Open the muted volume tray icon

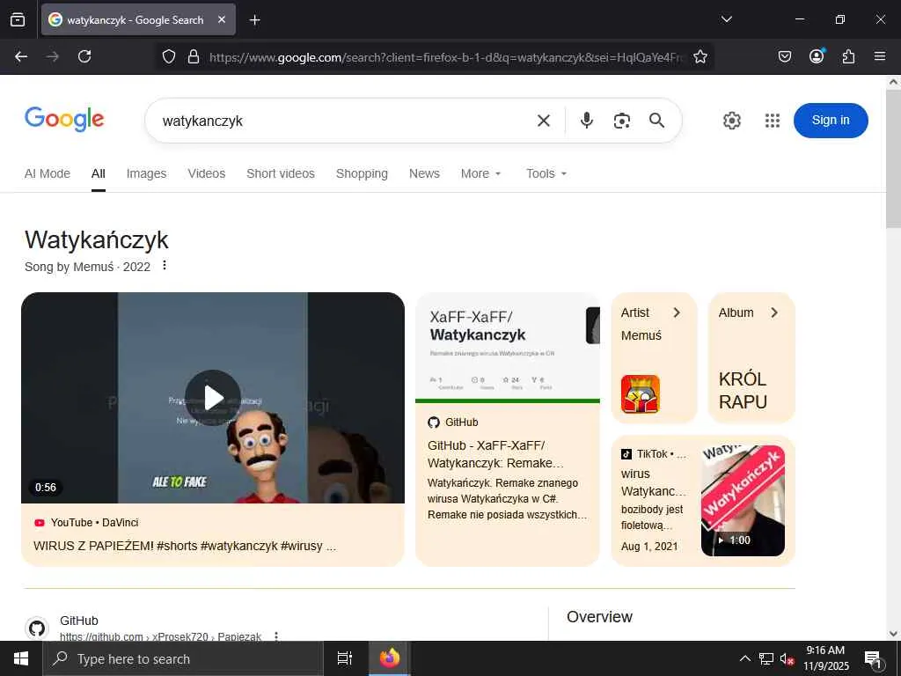click(787, 658)
